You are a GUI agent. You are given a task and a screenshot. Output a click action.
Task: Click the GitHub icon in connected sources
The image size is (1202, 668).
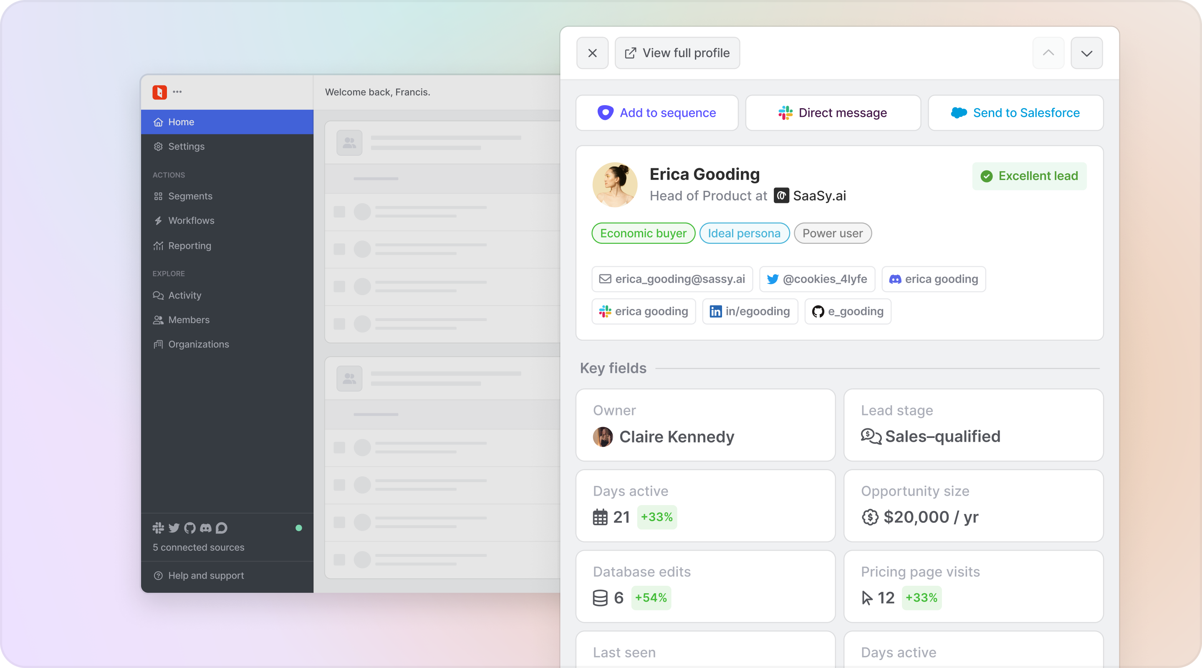190,528
